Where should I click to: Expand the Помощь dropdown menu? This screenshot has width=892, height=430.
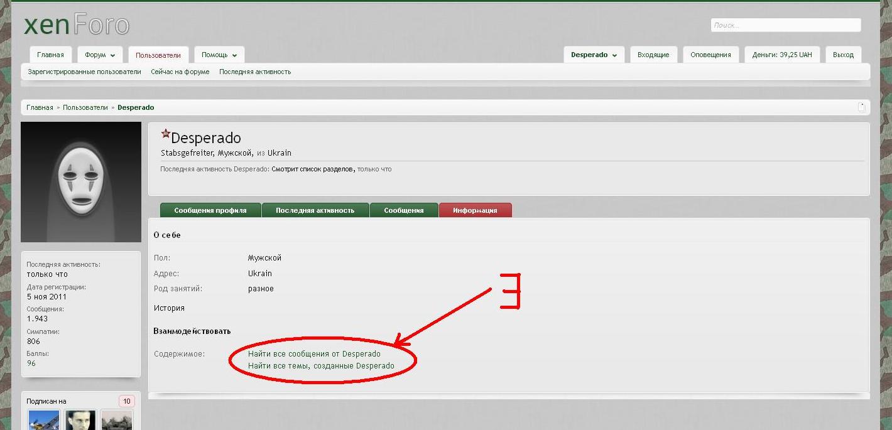click(x=219, y=55)
